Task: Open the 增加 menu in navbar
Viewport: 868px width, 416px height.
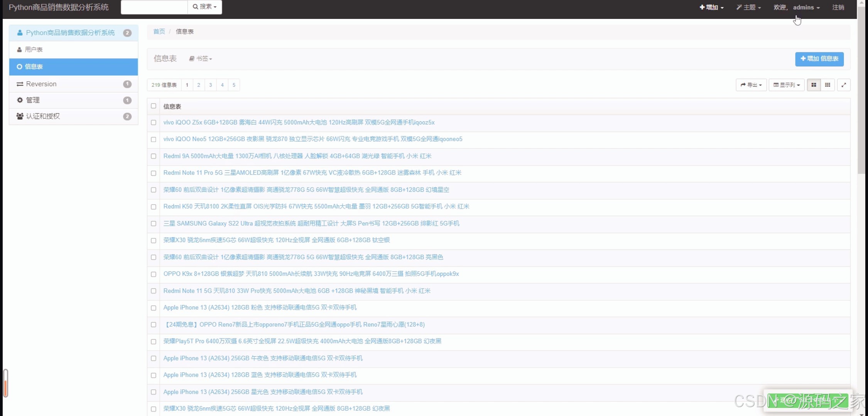Action: click(x=711, y=7)
